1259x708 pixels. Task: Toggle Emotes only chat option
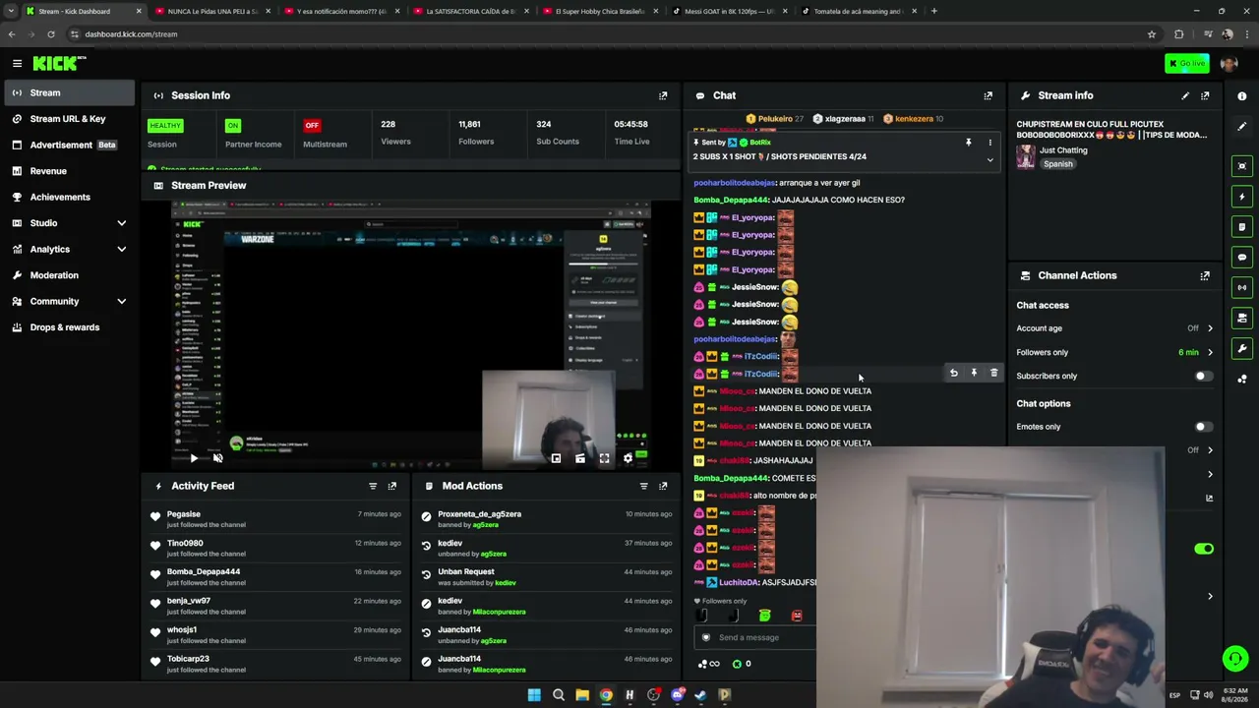click(x=1203, y=427)
